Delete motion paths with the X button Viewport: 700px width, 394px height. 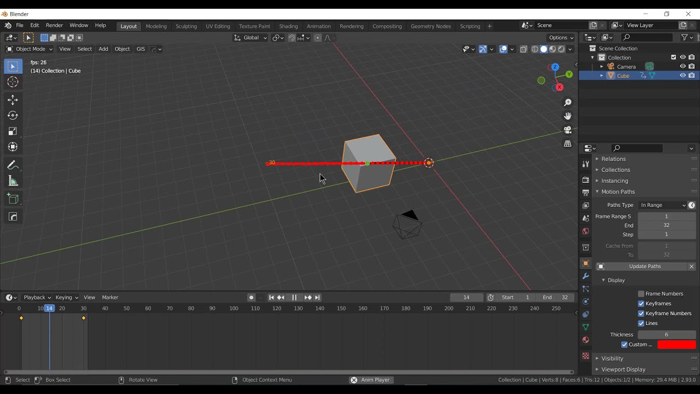(x=691, y=266)
